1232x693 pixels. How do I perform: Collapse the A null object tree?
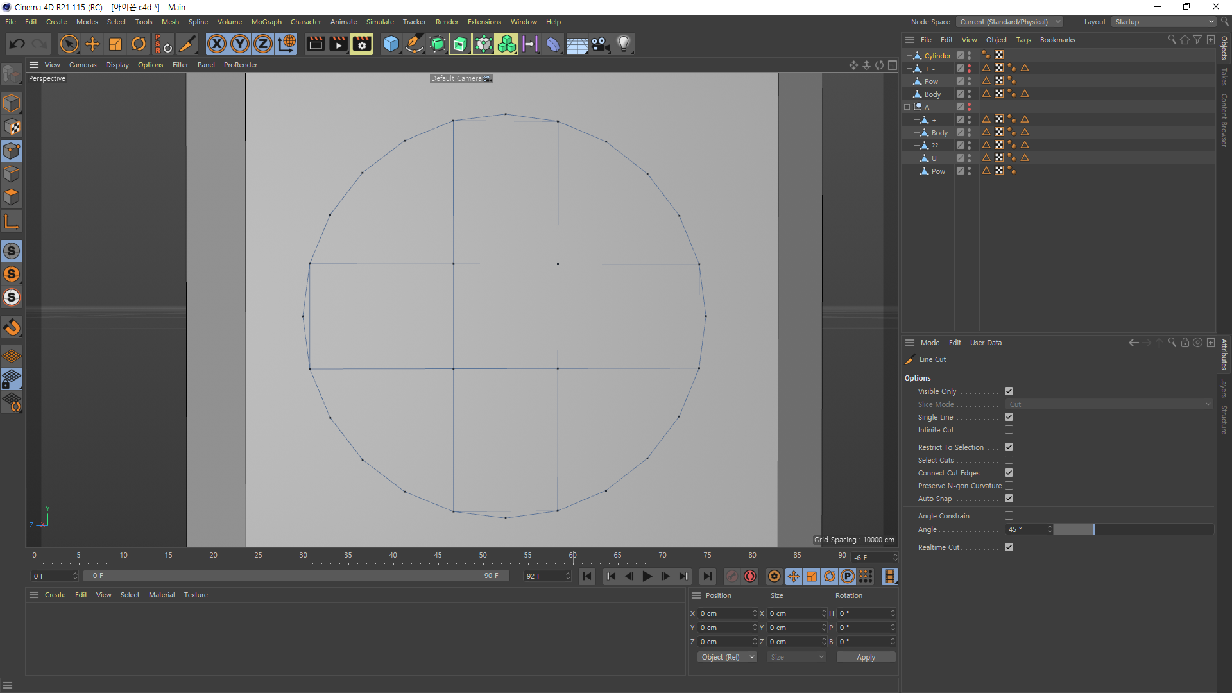pos(907,107)
